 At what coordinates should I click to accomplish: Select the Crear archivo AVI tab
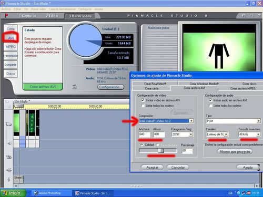194,88
